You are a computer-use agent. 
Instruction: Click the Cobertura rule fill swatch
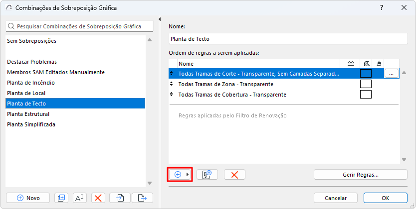[366, 95]
